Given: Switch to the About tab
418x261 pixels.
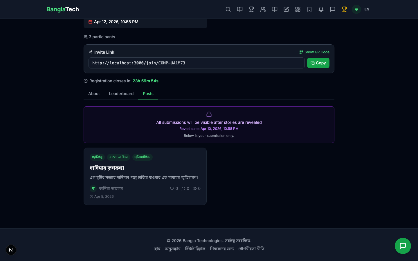Looking at the screenshot, I should click(x=94, y=94).
